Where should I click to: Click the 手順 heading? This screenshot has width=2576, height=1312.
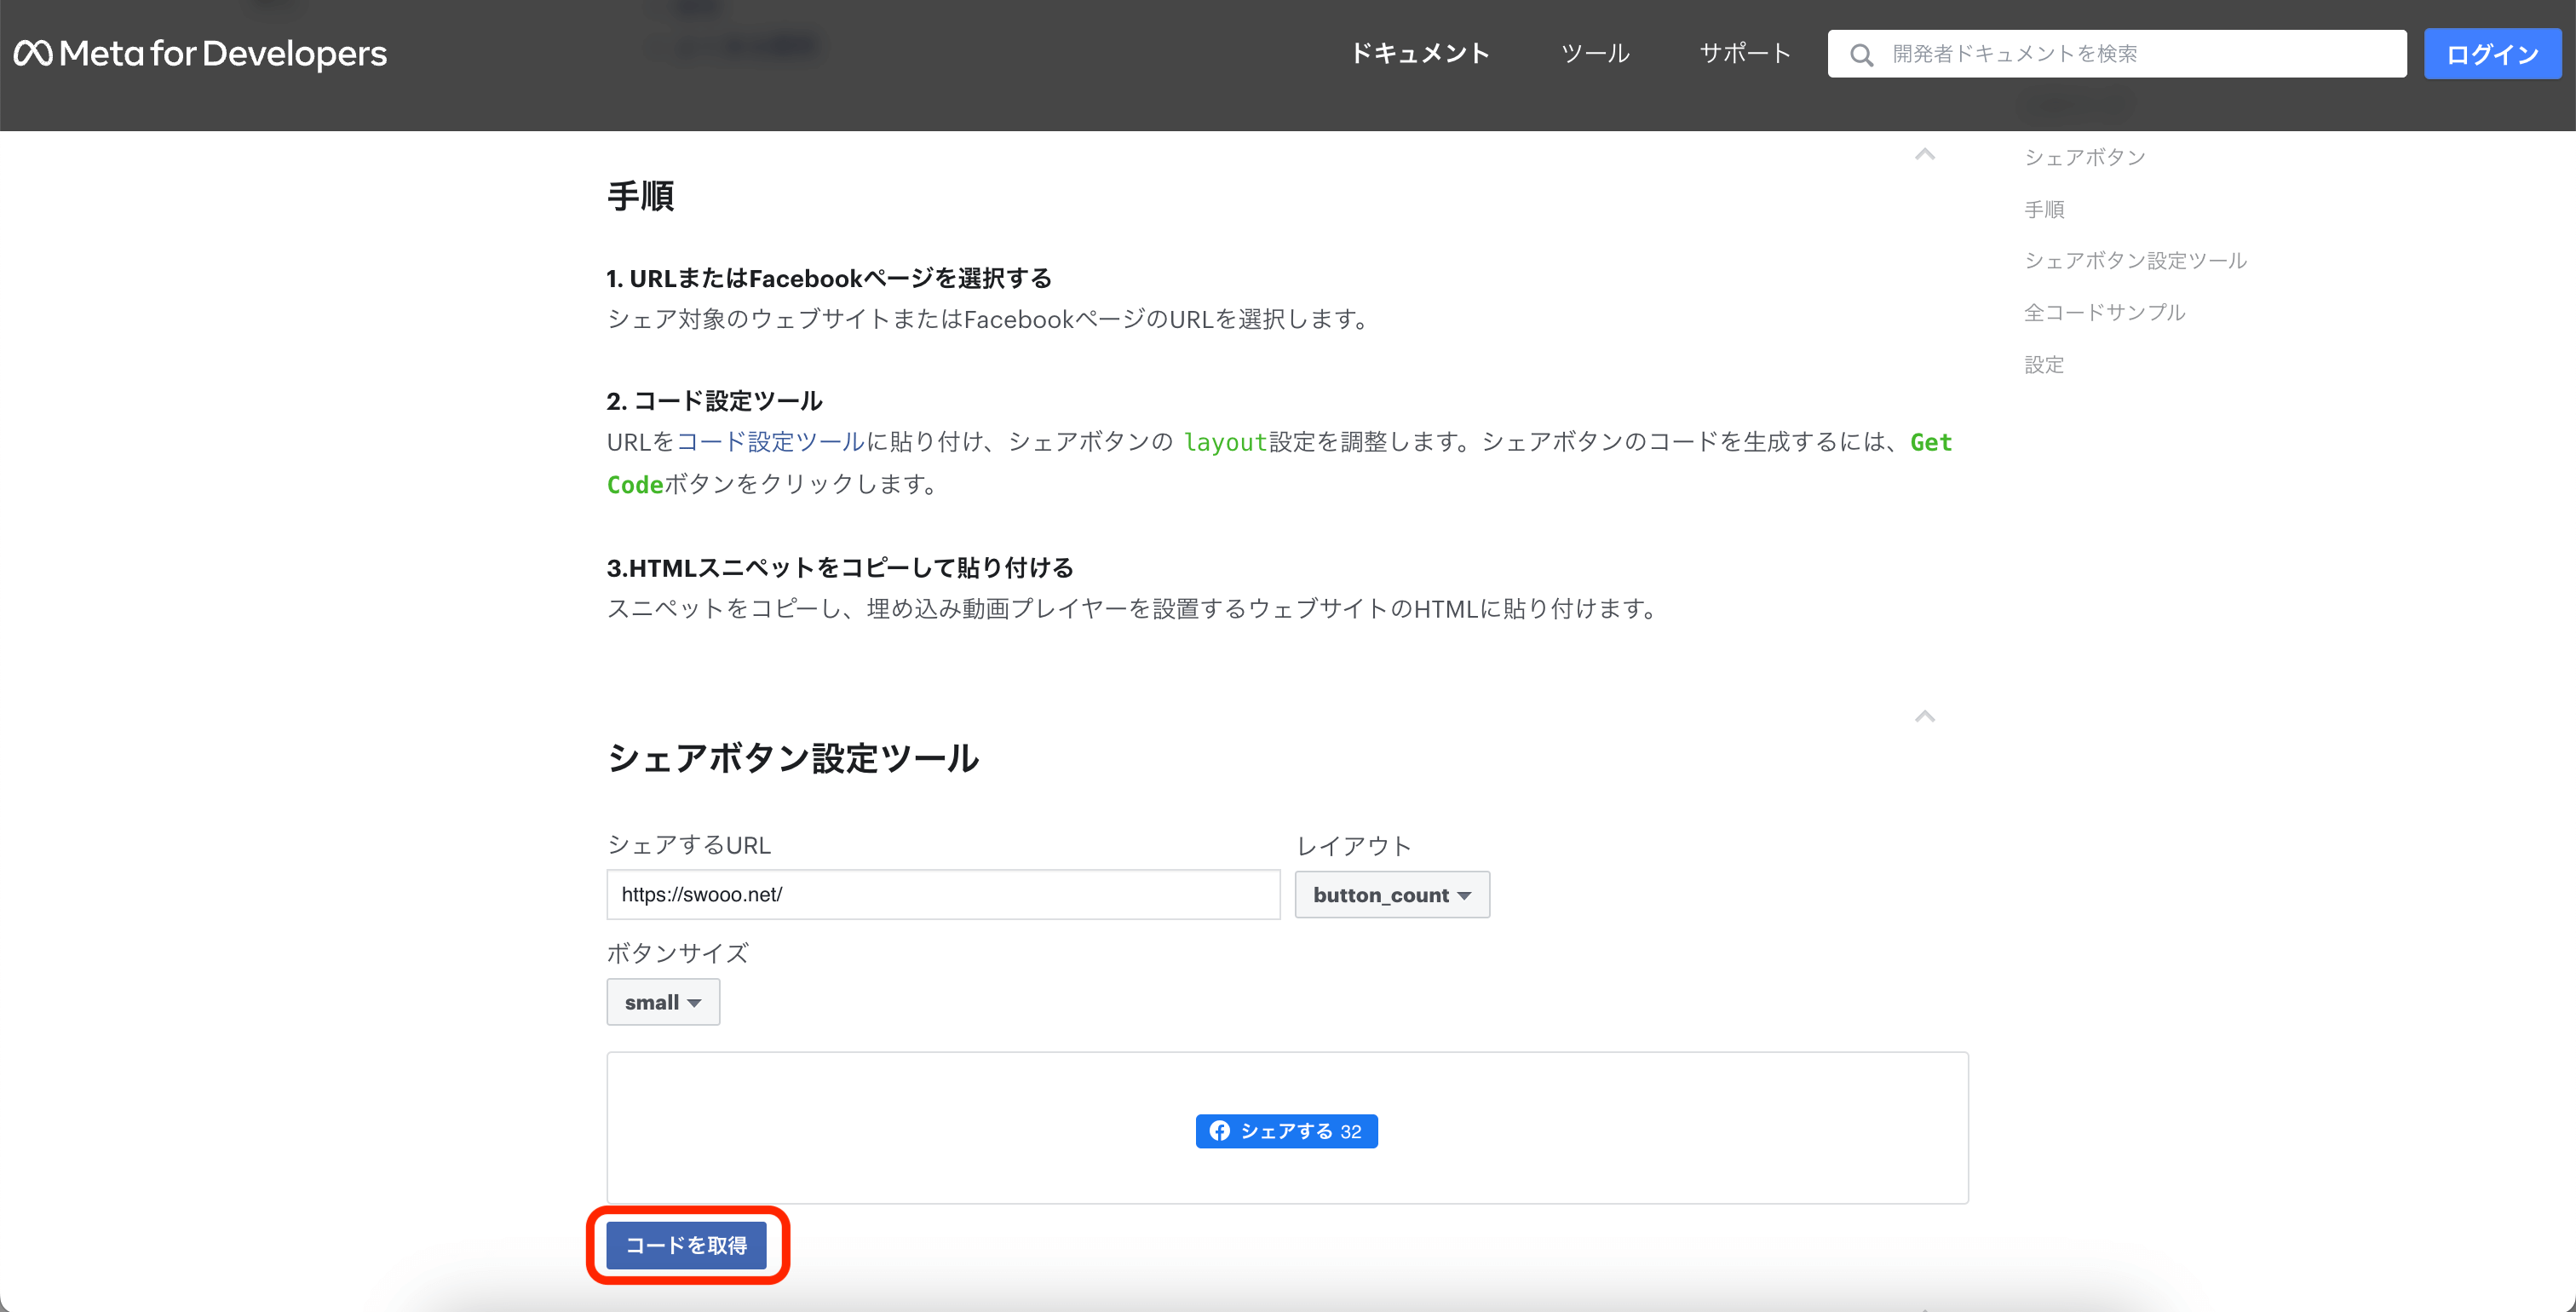640,196
